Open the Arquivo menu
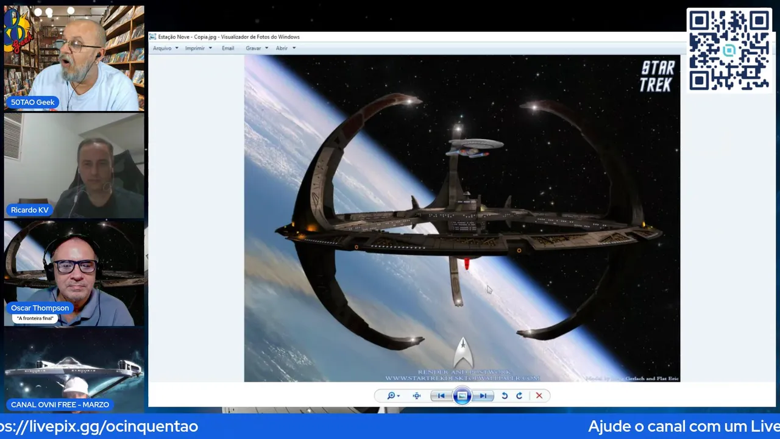The height and width of the screenshot is (439, 780). click(165, 48)
